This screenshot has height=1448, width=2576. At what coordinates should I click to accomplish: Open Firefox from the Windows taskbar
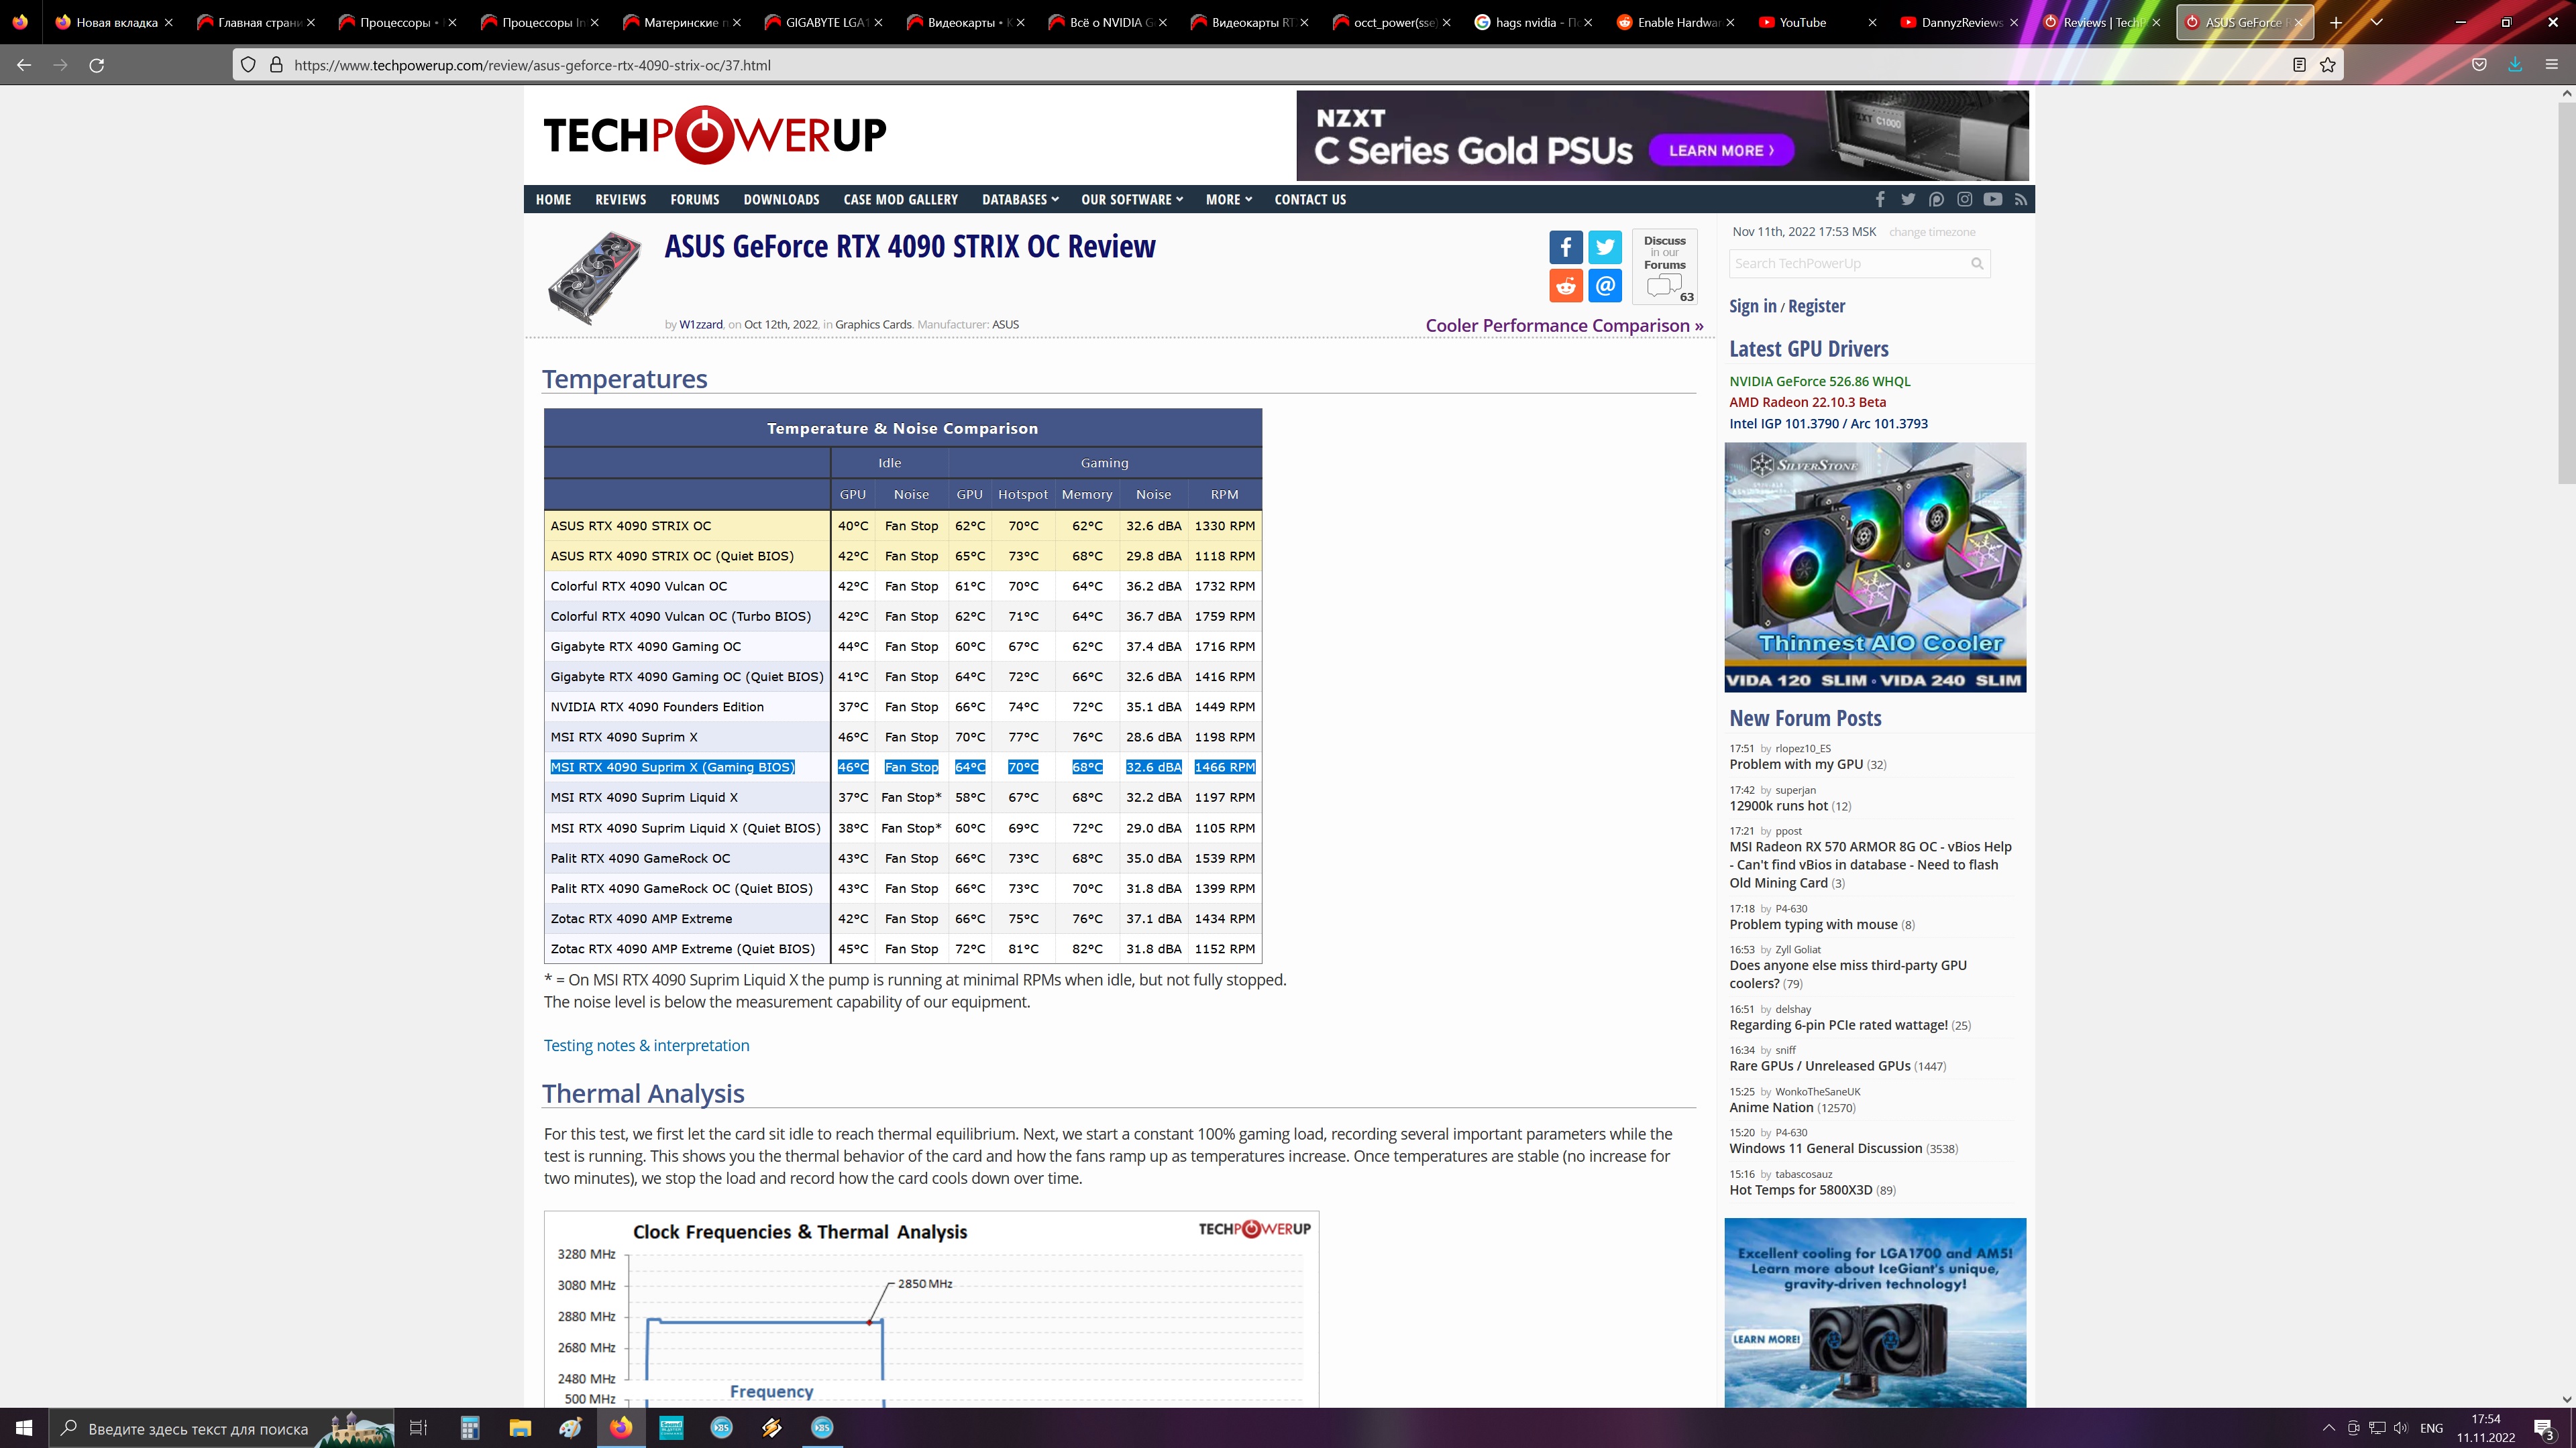[x=621, y=1427]
